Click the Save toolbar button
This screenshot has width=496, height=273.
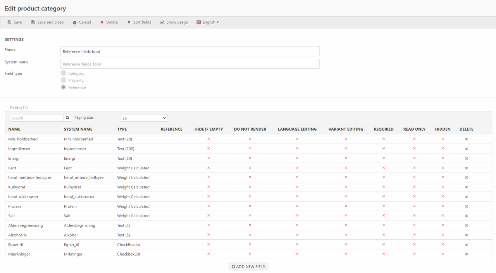(15, 22)
